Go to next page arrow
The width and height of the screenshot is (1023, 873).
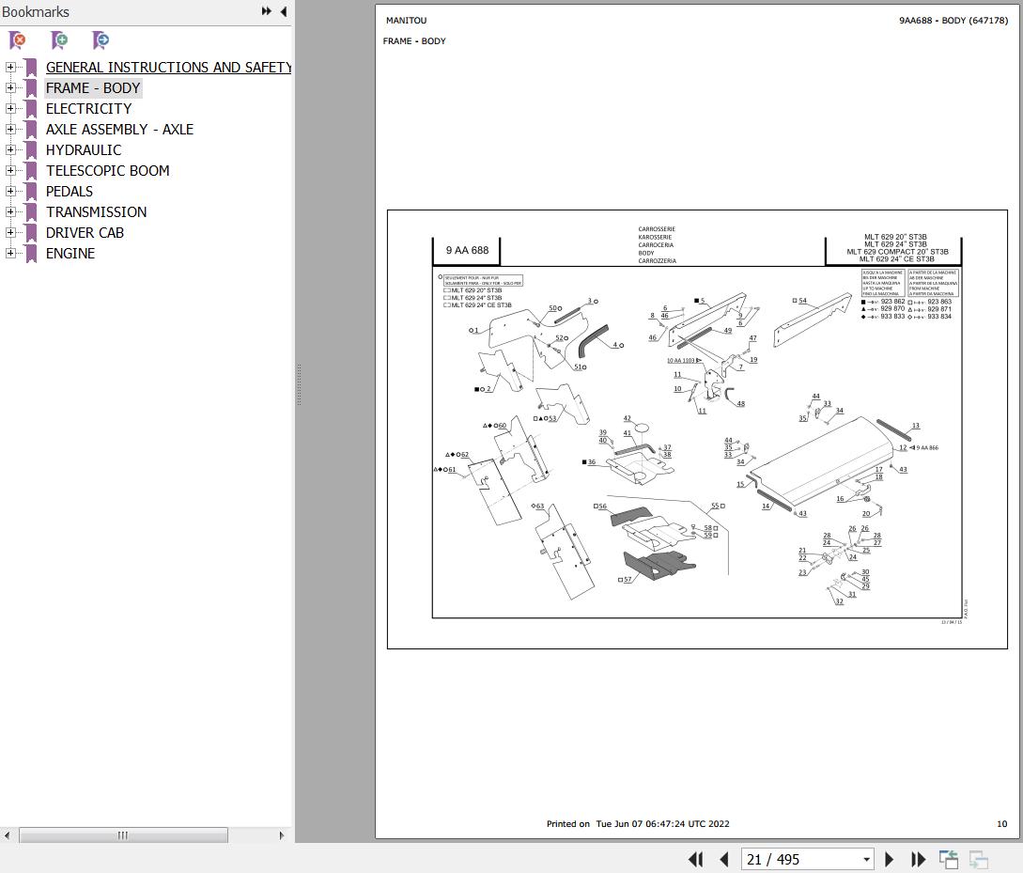tap(889, 859)
